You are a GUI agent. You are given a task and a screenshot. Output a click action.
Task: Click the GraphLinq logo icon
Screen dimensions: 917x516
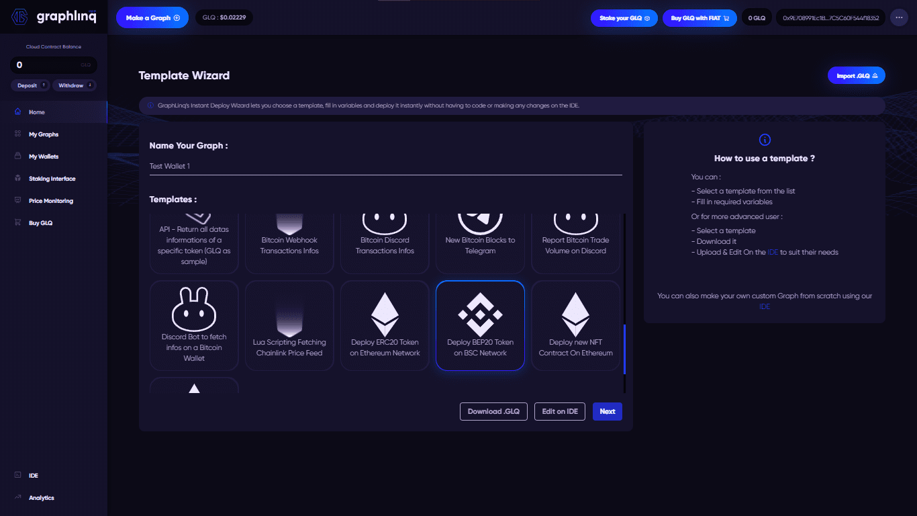coord(19,17)
